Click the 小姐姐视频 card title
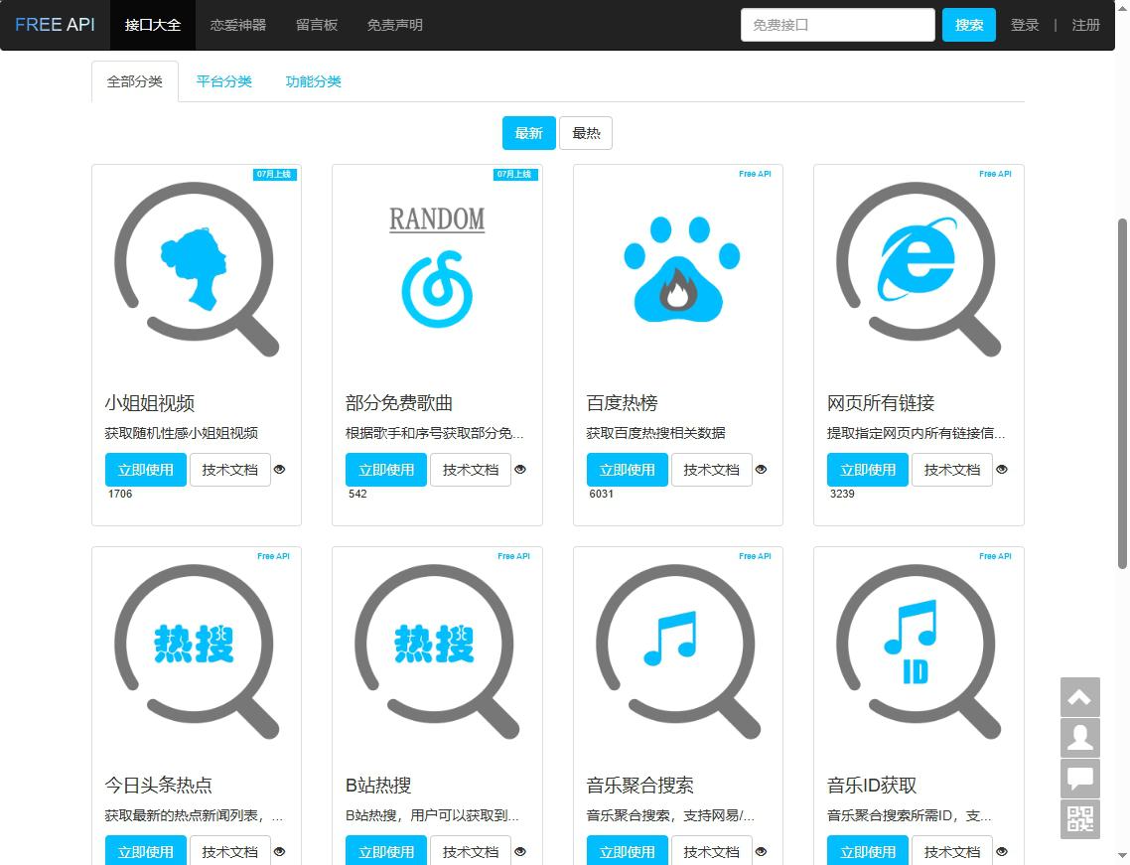The width and height of the screenshot is (1130, 865). (150, 403)
